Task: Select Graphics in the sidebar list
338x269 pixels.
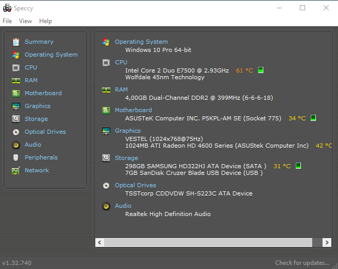Action: [38, 106]
